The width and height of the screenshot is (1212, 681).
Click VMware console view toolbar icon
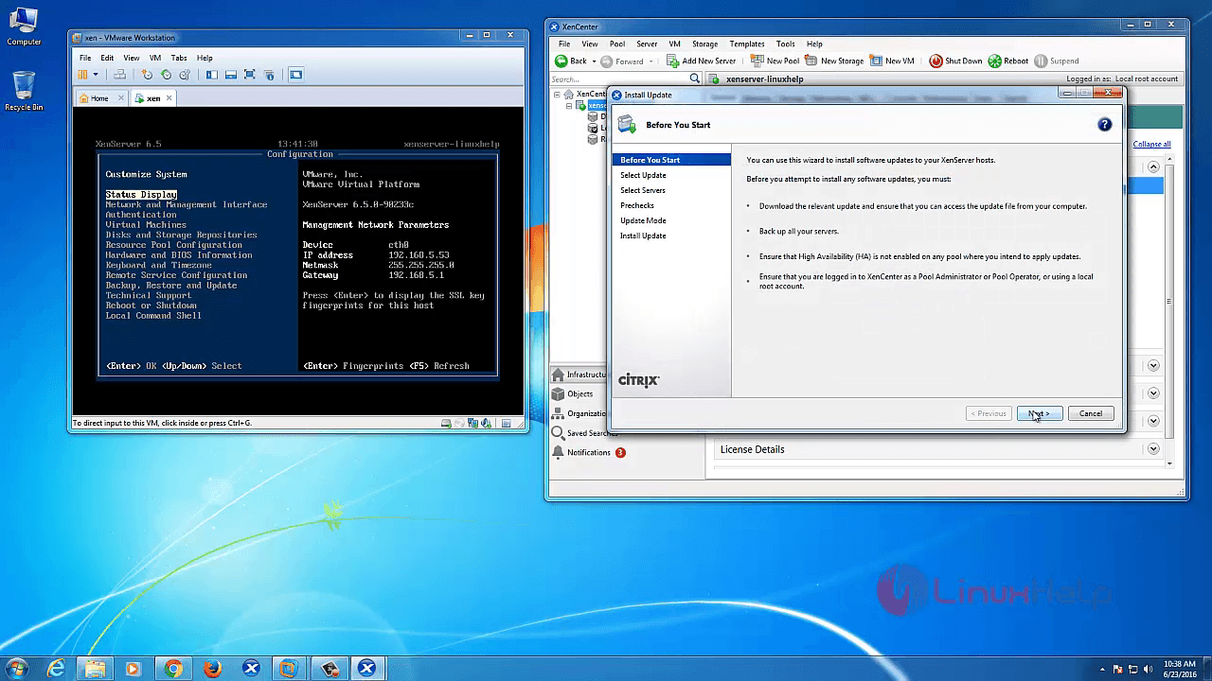(295, 75)
